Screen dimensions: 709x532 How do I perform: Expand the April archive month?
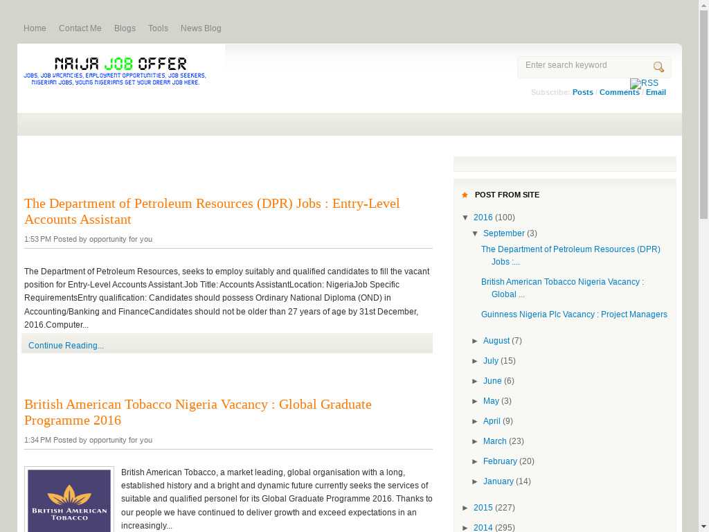(475, 421)
